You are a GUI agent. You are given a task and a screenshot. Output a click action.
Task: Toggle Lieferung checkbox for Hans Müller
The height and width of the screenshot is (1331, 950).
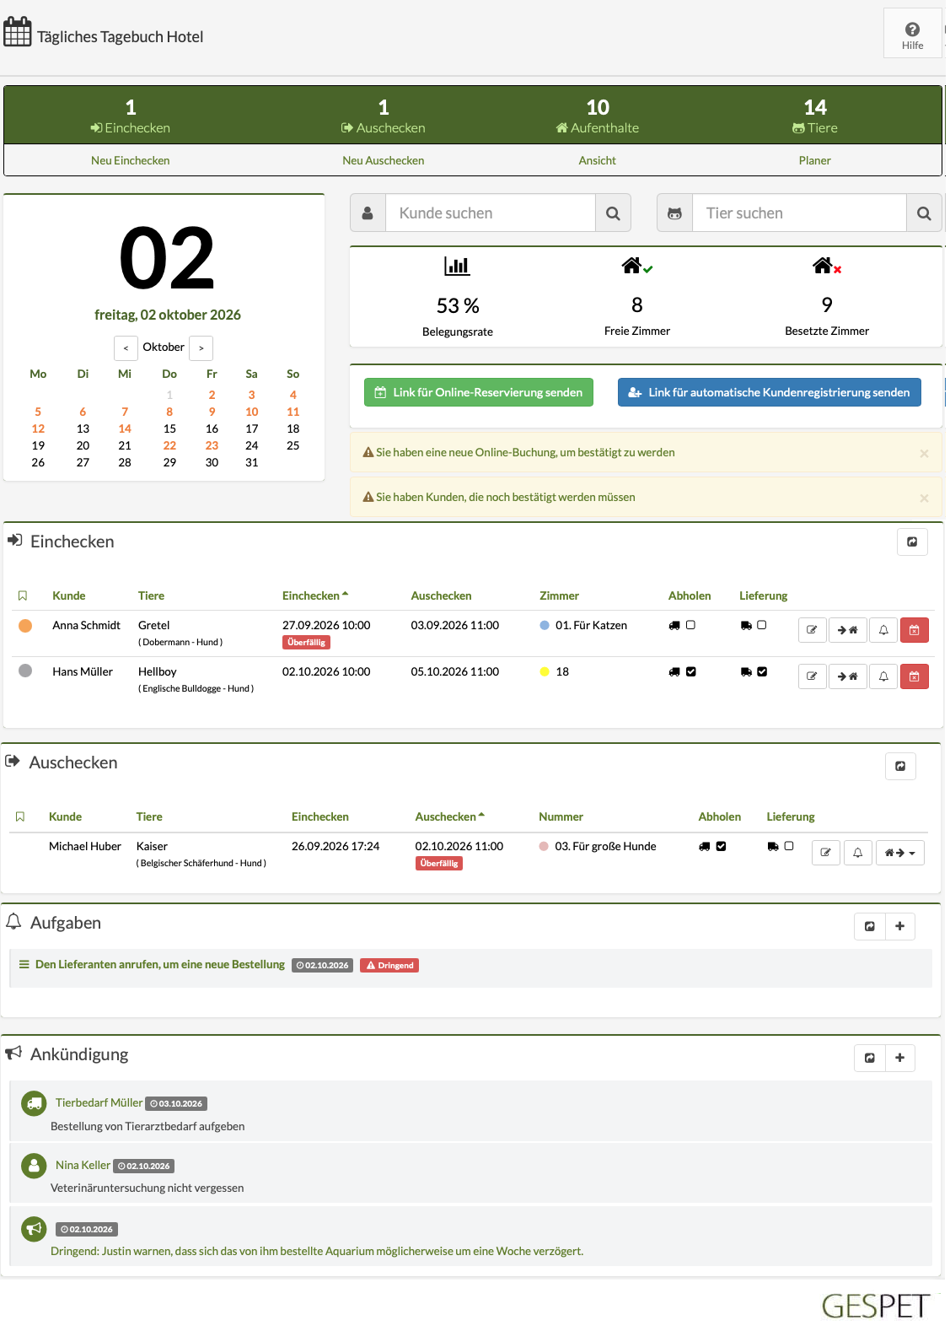point(762,671)
